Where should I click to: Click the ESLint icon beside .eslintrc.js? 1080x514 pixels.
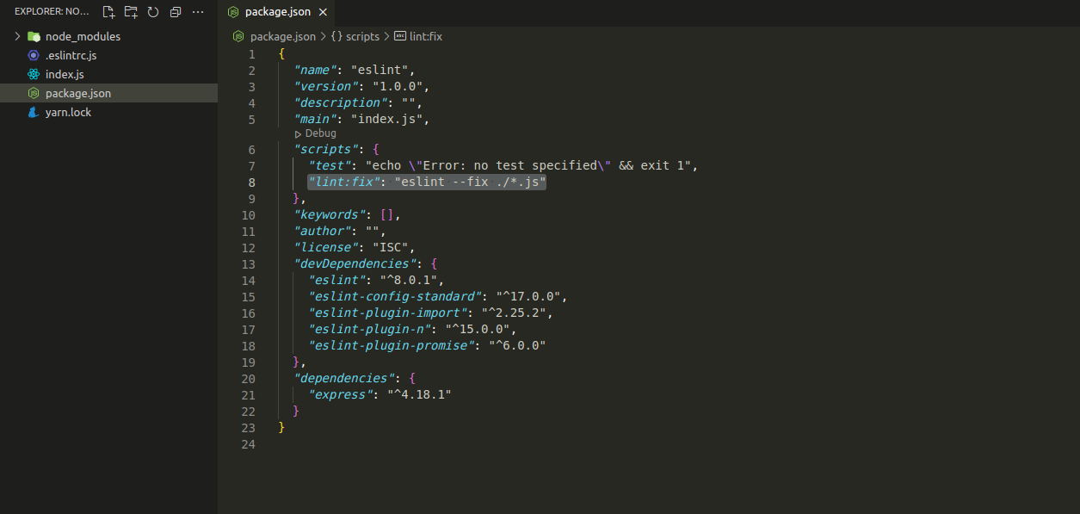tap(34, 55)
